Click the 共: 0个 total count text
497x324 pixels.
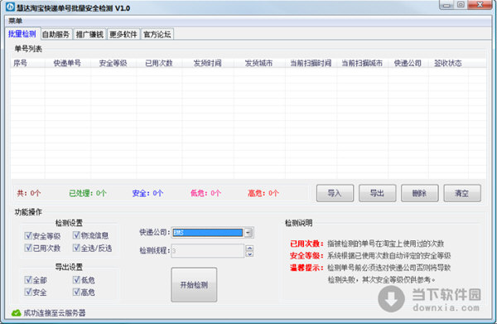click(29, 193)
